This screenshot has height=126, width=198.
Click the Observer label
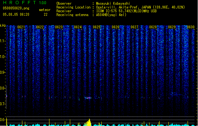(x=64, y=3)
